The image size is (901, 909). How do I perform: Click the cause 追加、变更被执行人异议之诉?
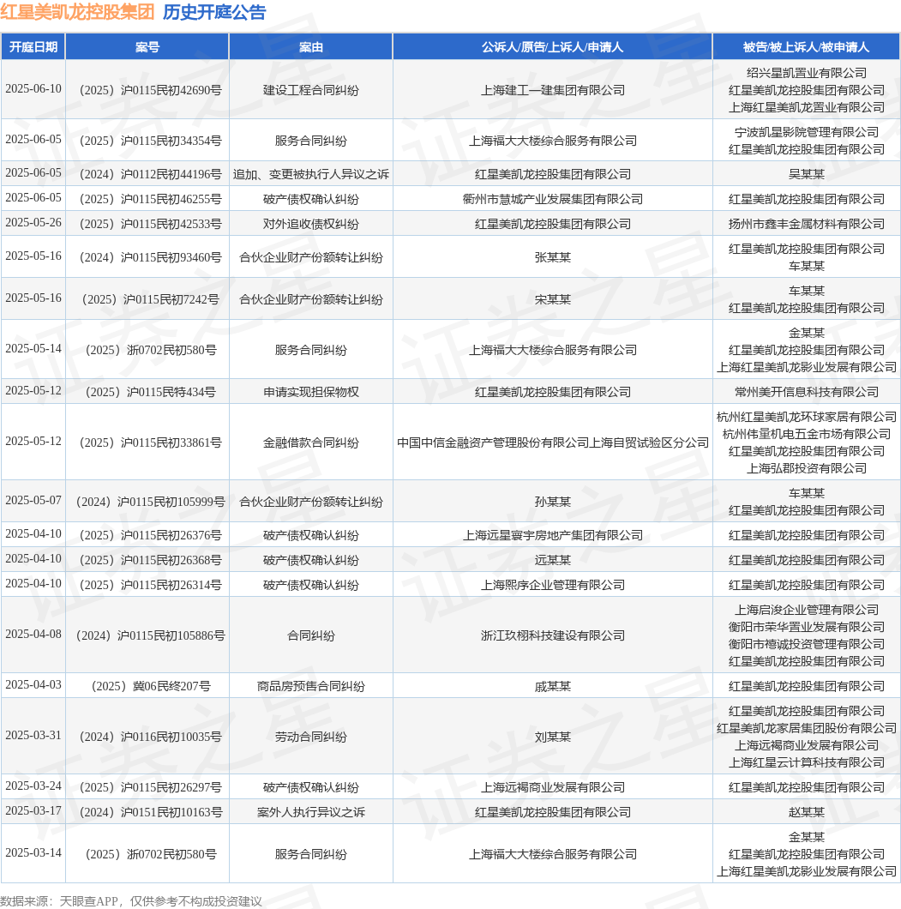(311, 174)
